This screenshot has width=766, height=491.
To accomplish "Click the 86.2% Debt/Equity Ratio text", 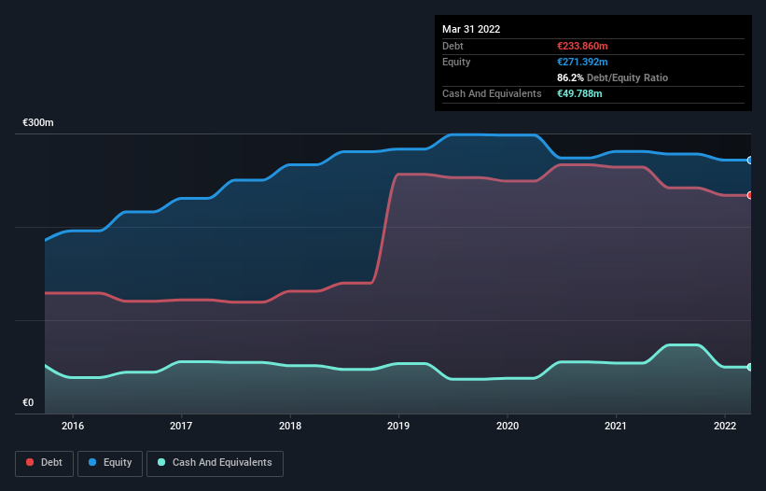I will [x=613, y=77].
